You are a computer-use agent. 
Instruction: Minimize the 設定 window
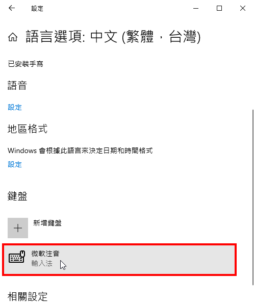point(196,8)
